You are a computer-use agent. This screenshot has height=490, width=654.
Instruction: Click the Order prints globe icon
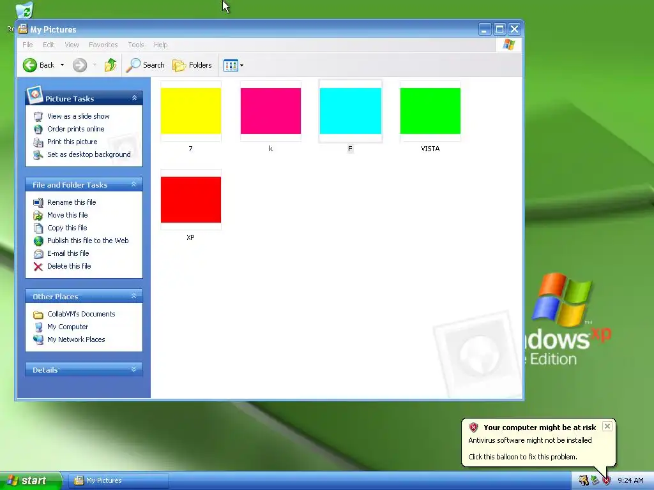pyautogui.click(x=38, y=129)
